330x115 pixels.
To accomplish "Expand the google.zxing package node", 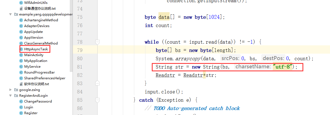I will (11, 90).
